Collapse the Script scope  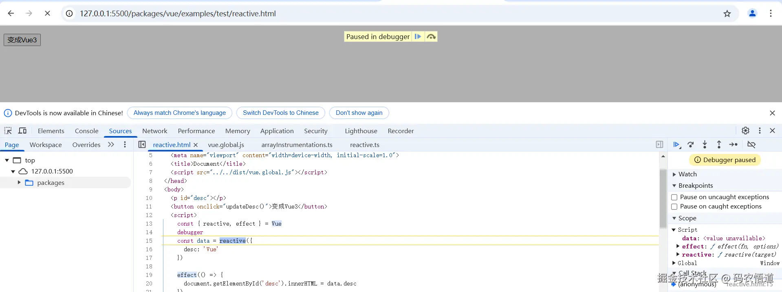(x=674, y=230)
